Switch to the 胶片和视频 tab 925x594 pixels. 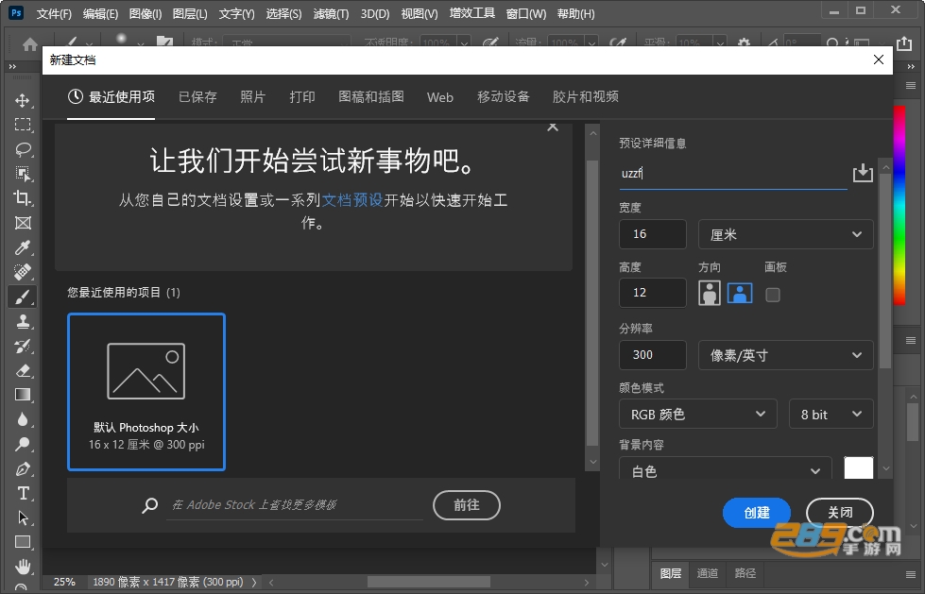coord(585,96)
